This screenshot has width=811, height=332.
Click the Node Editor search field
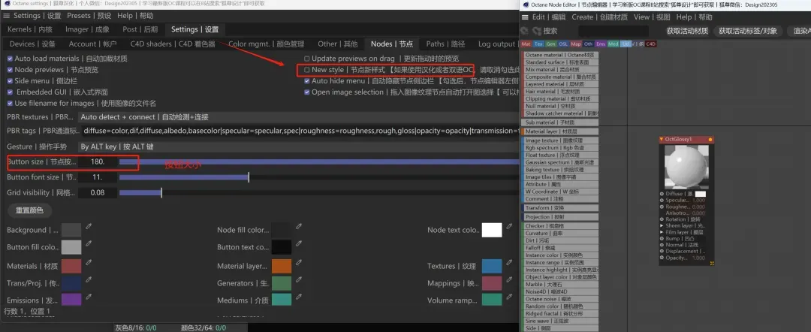point(614,31)
